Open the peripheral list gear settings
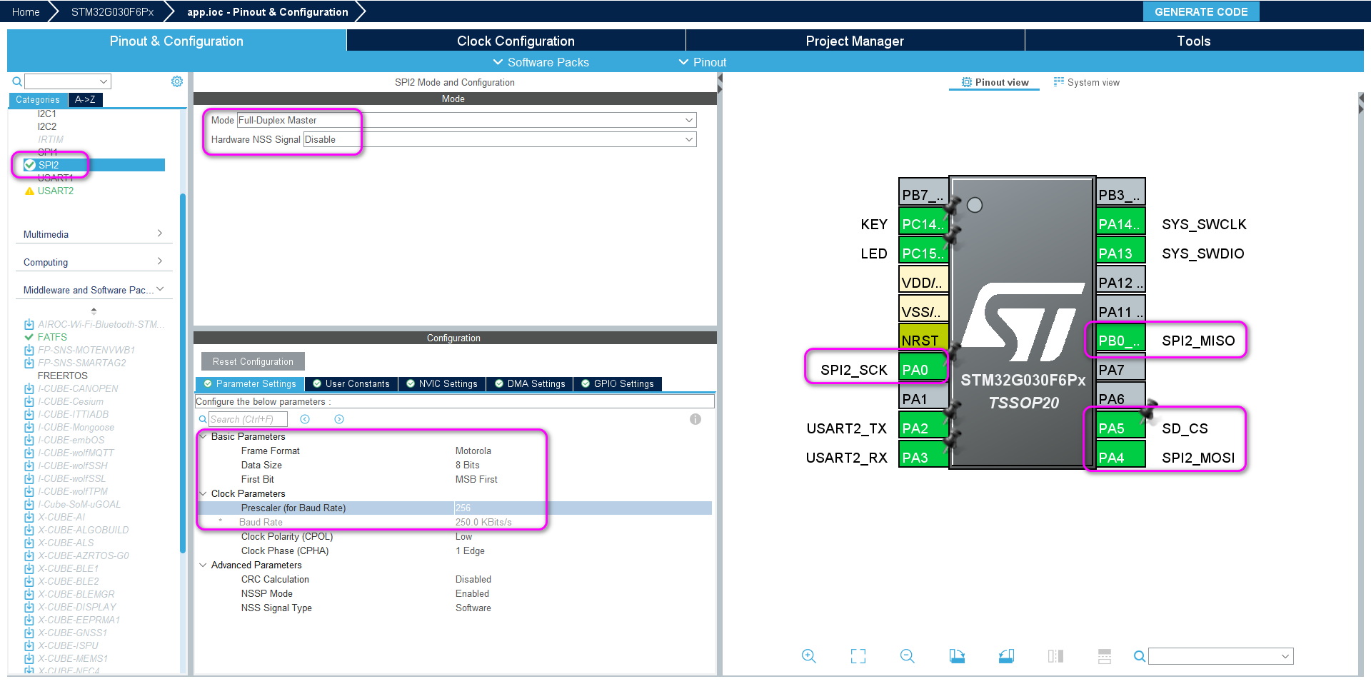Screen dimensions: 1371x684 pyautogui.click(x=177, y=81)
